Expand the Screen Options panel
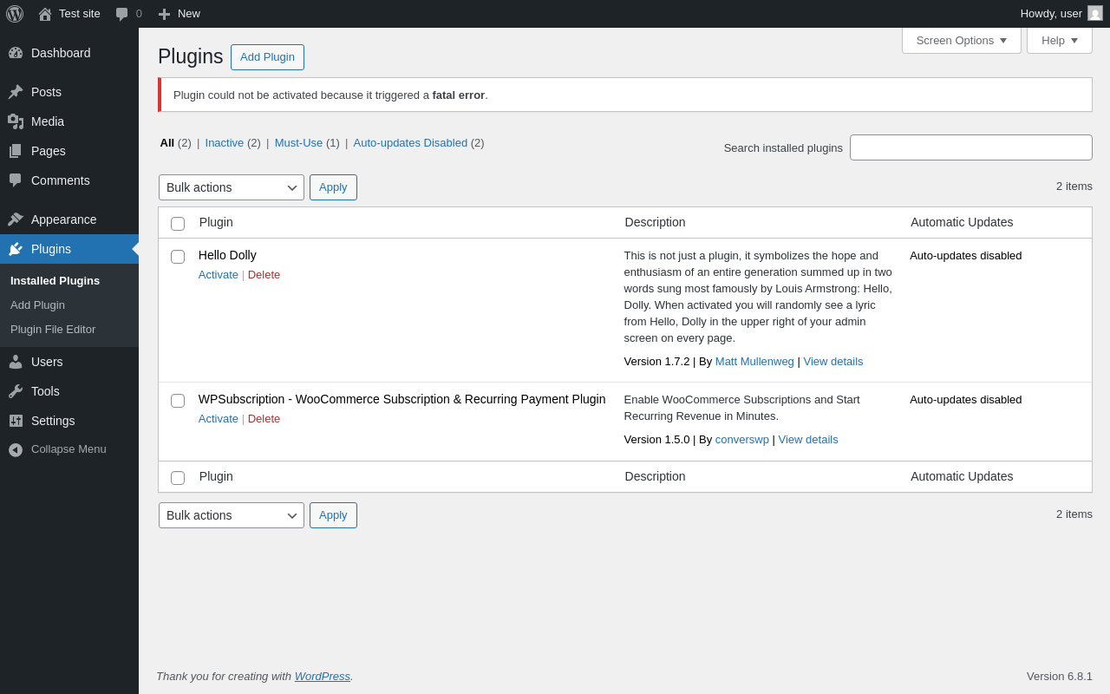This screenshot has width=1110, height=694. (961, 40)
